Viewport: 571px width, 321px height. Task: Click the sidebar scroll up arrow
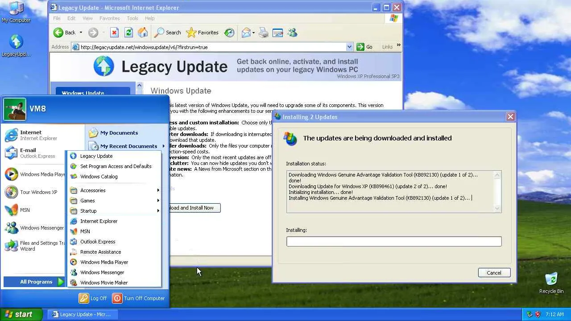pos(139,86)
